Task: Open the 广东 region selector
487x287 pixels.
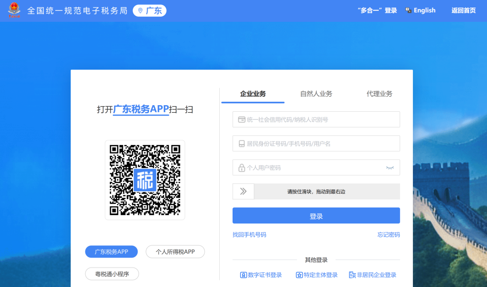Action: (x=150, y=10)
